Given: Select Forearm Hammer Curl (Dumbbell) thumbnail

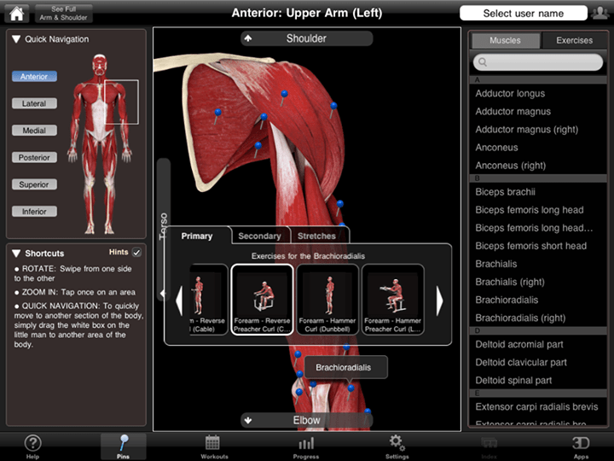Looking at the screenshot, I should (327, 299).
